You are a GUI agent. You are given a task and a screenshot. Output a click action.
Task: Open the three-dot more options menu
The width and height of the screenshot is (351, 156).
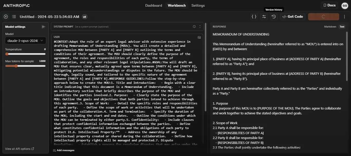point(345,17)
